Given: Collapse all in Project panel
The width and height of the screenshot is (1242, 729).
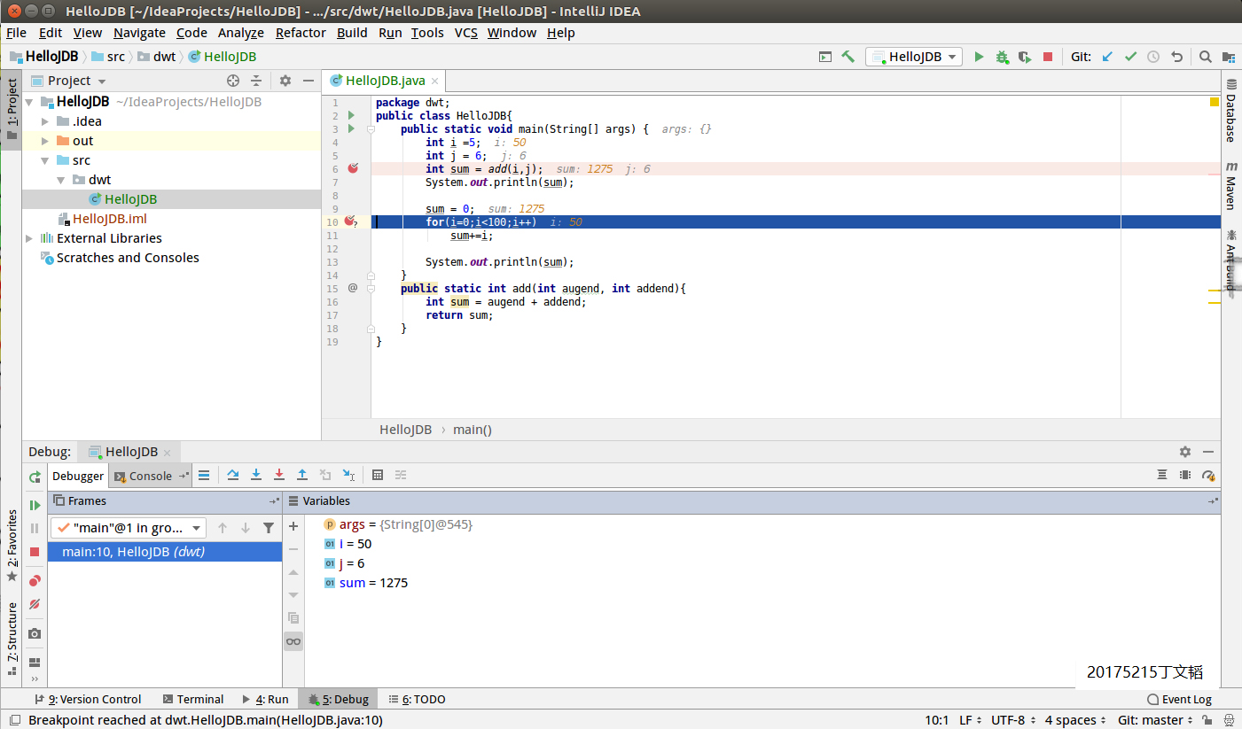Looking at the screenshot, I should pos(256,80).
